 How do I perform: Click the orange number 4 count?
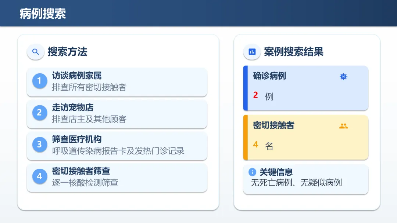(255, 145)
